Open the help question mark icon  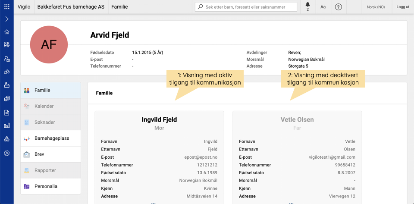coord(338,7)
